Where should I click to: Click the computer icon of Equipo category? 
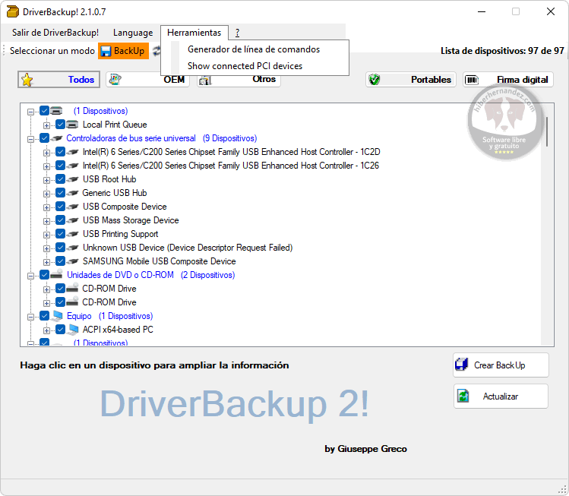[57, 316]
